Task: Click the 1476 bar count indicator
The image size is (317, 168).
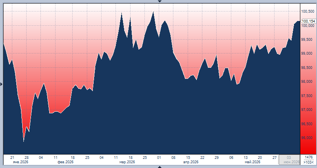Action: pyautogui.click(x=309, y=157)
